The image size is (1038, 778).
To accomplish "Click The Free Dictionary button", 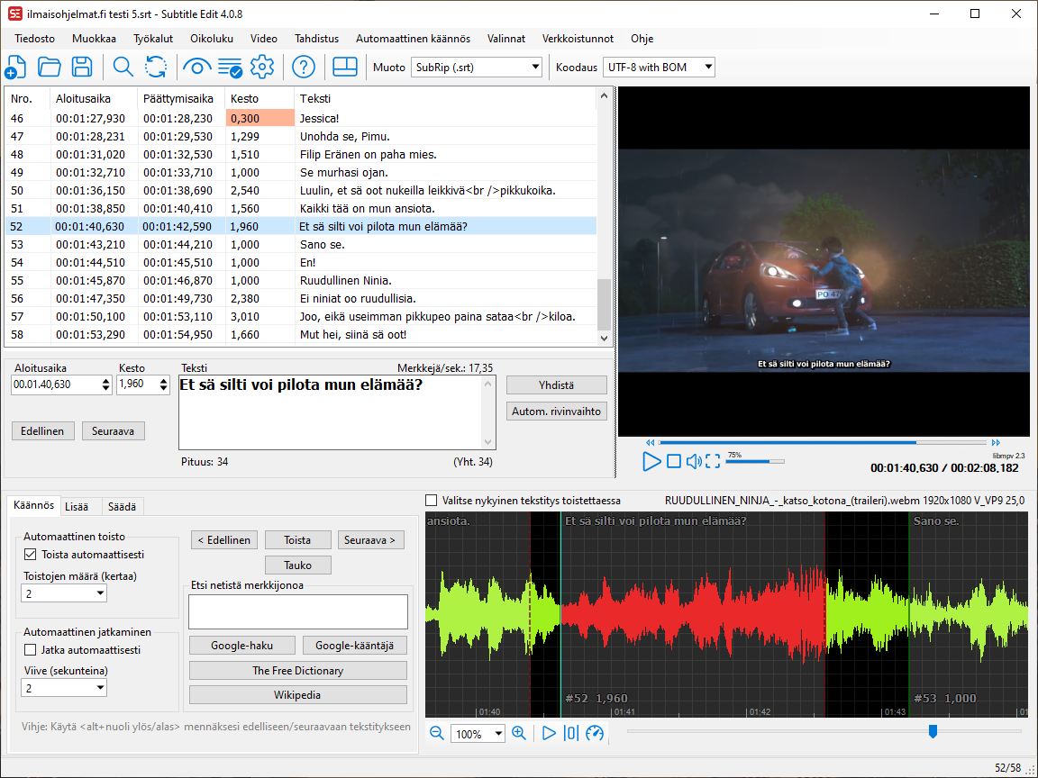I will click(298, 671).
